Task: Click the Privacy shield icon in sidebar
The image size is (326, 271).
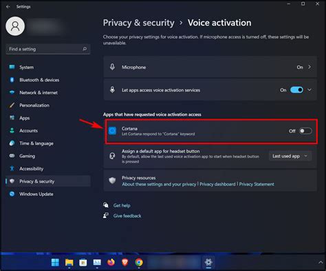Action: [x=12, y=181]
